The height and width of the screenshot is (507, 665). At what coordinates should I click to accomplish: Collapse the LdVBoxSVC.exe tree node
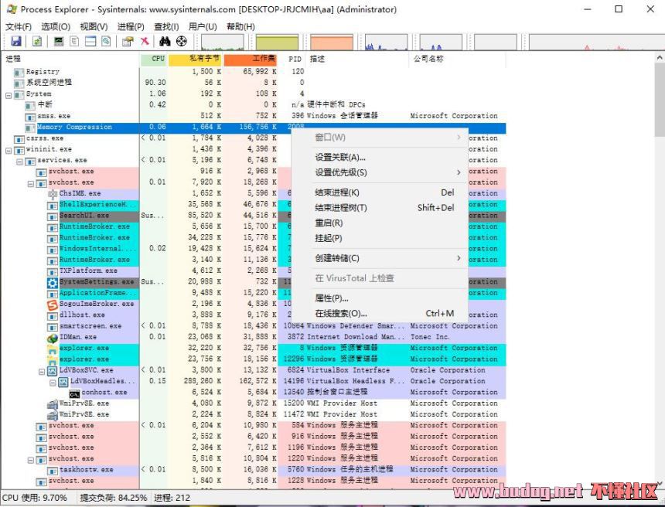pos(41,371)
